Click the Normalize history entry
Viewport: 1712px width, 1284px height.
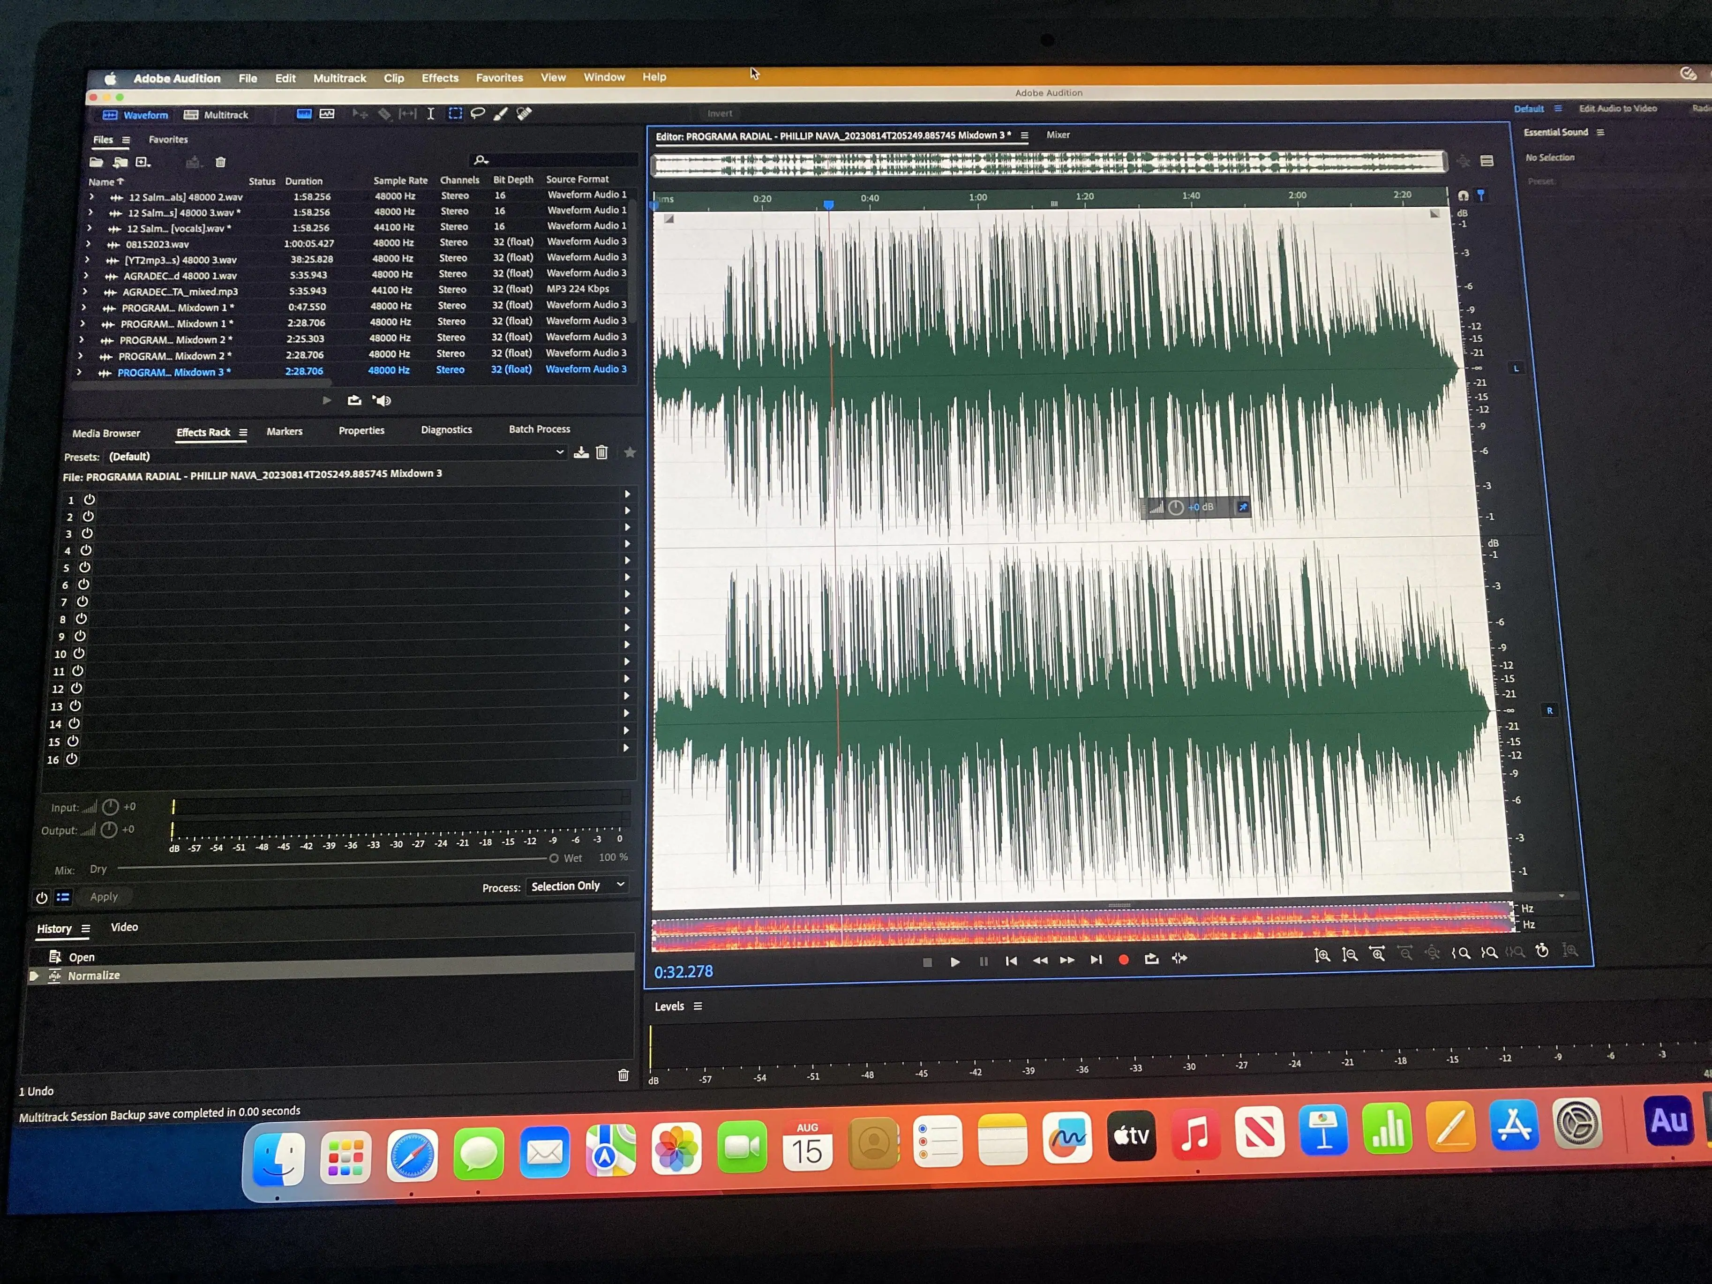pos(94,976)
